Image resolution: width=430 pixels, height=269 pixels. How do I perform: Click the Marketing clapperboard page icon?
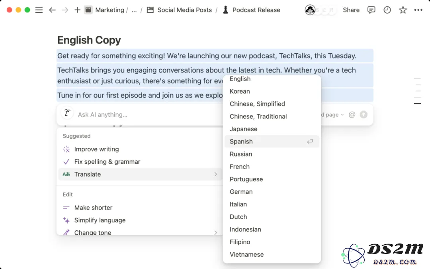coord(88,10)
